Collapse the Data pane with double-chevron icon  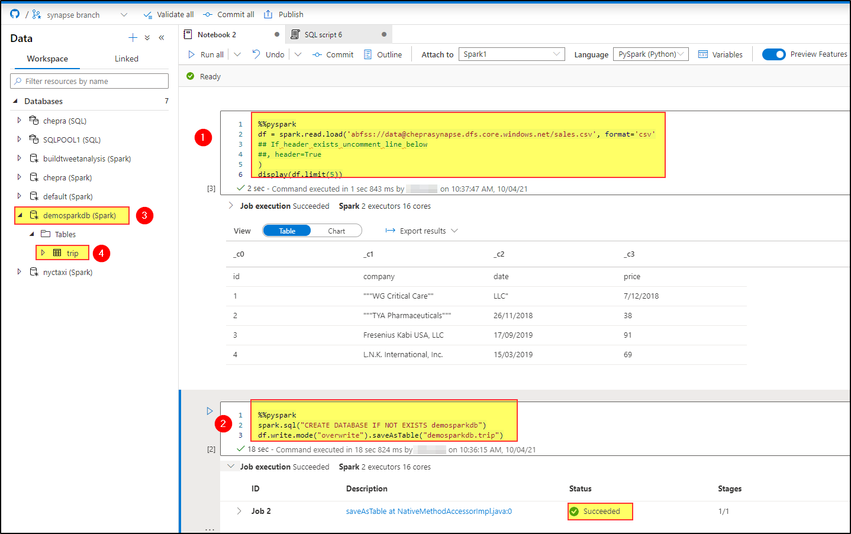pyautogui.click(x=161, y=37)
